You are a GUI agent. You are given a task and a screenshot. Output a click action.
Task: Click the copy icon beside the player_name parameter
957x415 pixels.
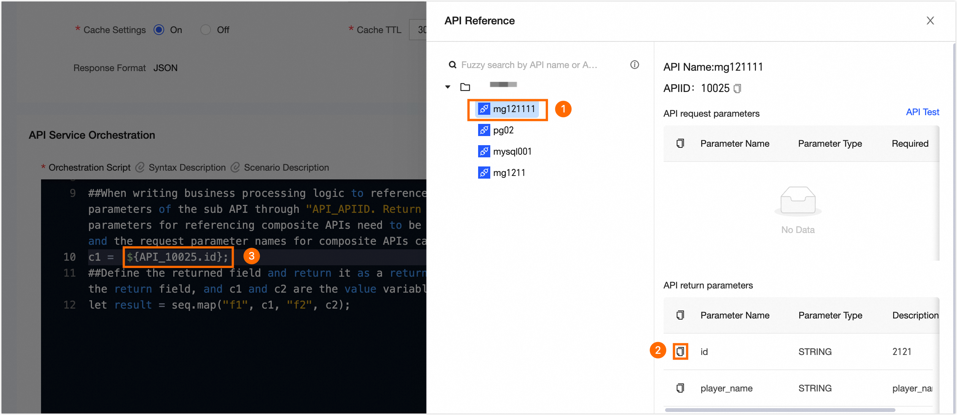tap(680, 388)
